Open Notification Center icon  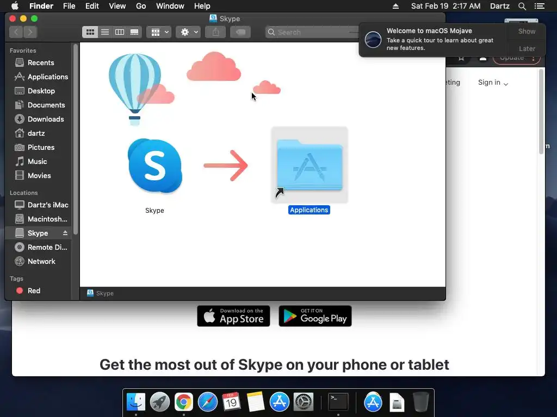540,6
